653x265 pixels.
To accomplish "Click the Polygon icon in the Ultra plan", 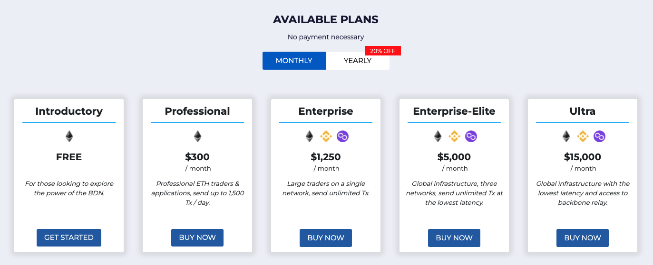I will (600, 137).
